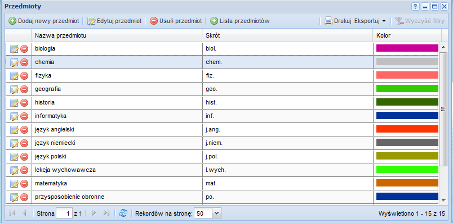Sort by the Nazwa przedmiotu column header
The width and height of the screenshot is (453, 223).
click(x=117, y=36)
